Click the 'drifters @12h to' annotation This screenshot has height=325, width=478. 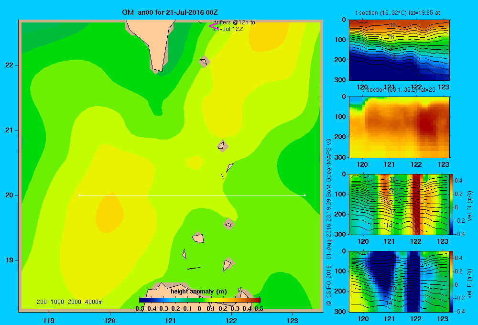[x=234, y=22]
